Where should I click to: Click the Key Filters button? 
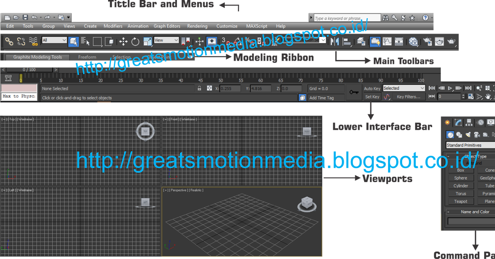click(x=409, y=97)
